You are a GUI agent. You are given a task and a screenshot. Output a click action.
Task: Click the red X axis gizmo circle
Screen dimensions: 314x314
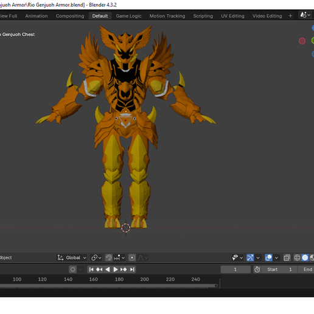[302, 41]
